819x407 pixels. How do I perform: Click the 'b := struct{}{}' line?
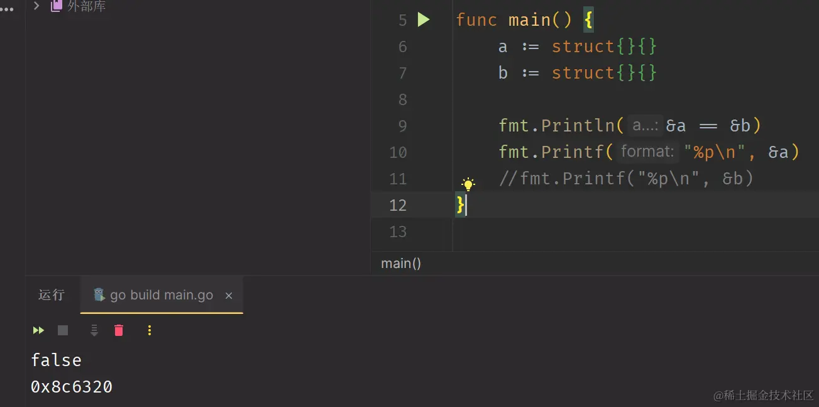[x=578, y=73]
